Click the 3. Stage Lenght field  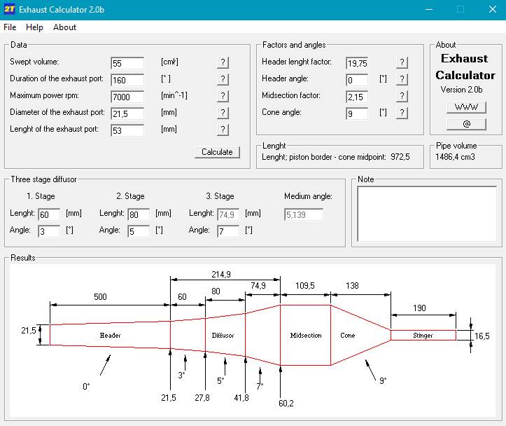(228, 214)
